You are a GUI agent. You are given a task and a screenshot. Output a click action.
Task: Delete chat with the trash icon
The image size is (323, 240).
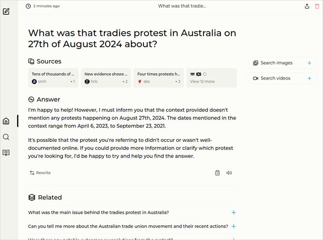click(x=317, y=6)
